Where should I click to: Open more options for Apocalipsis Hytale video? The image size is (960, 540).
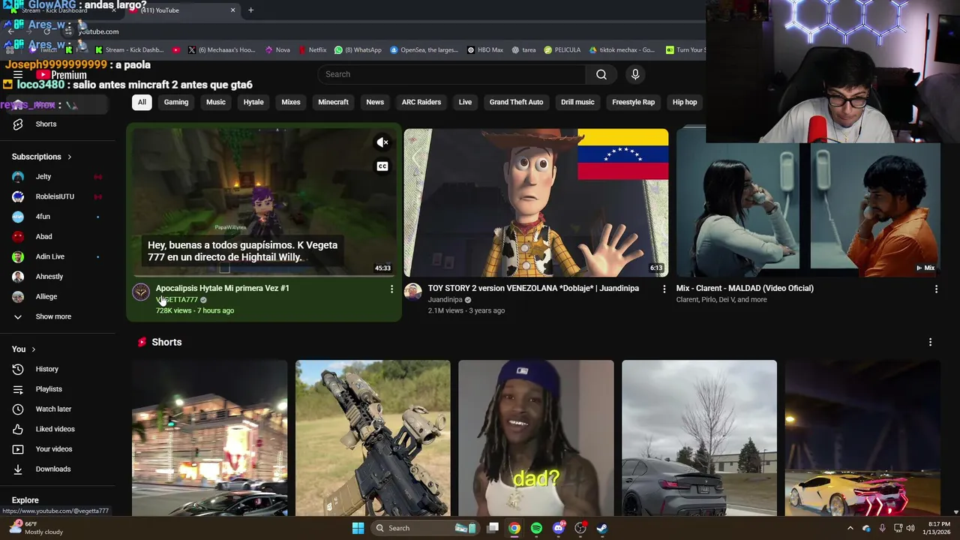pos(391,289)
